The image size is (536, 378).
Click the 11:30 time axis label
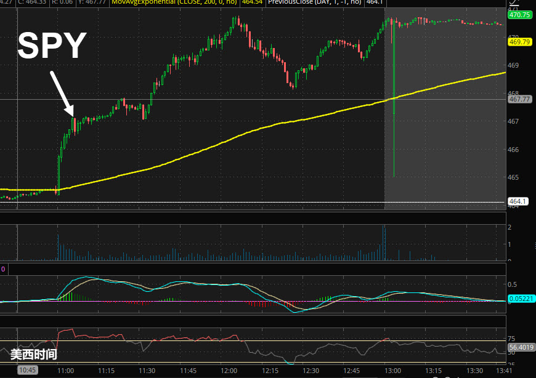click(x=147, y=371)
